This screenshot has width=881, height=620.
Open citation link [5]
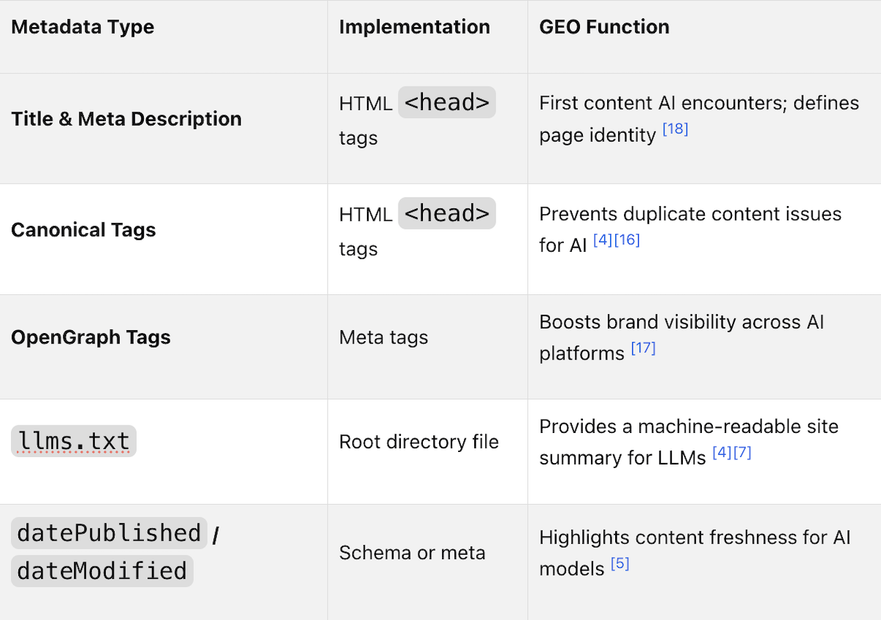click(620, 564)
